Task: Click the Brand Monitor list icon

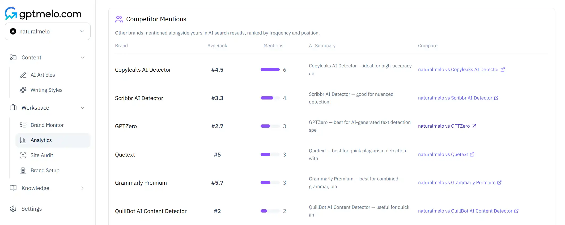Action: click(23, 125)
